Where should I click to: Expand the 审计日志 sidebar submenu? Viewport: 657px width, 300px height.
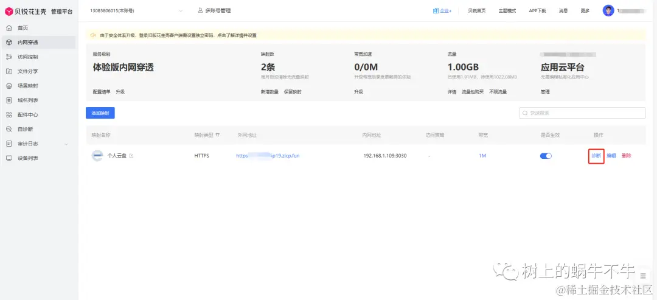(66, 144)
